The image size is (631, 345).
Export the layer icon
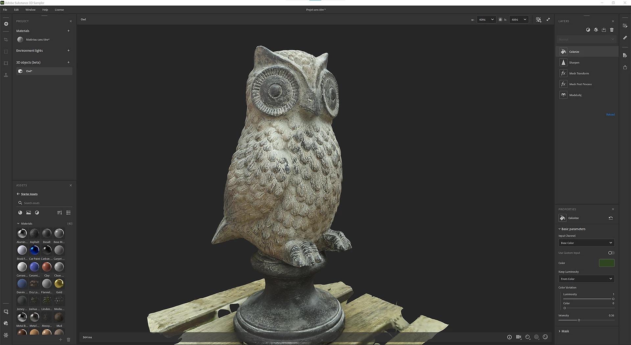coord(604,30)
